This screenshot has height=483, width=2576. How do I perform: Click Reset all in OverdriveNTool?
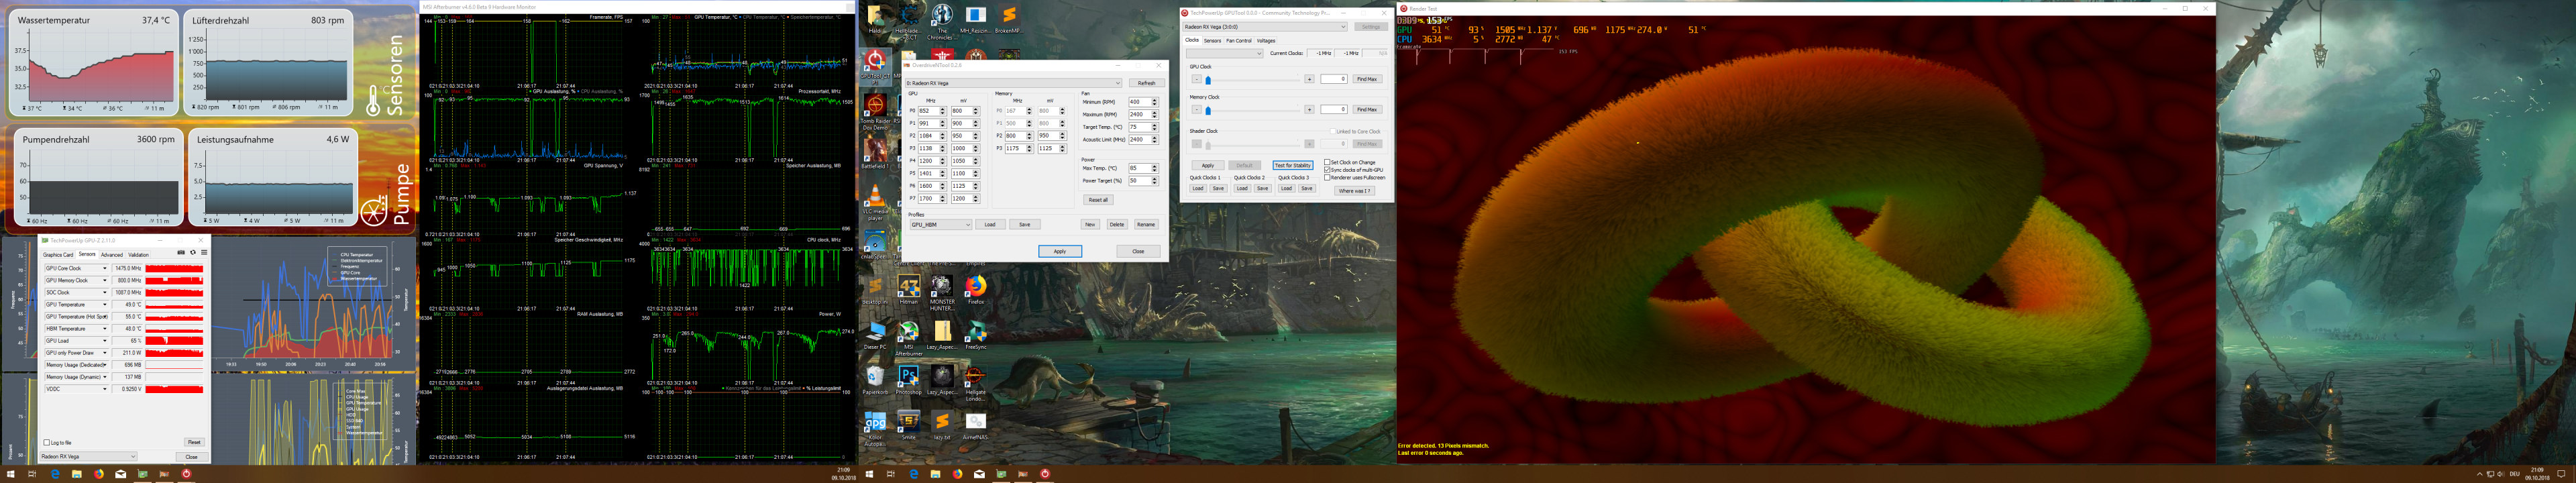click(1098, 199)
